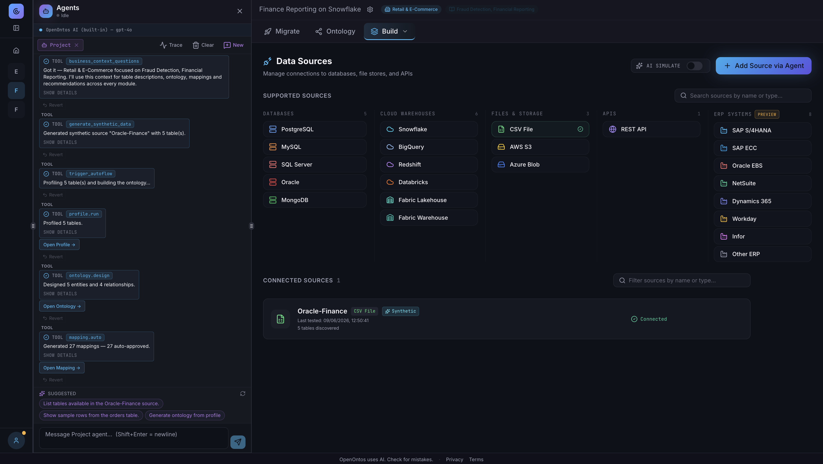The height and width of the screenshot is (464, 823).
Task: Click the Data Sources plug icon
Action: [x=267, y=61]
